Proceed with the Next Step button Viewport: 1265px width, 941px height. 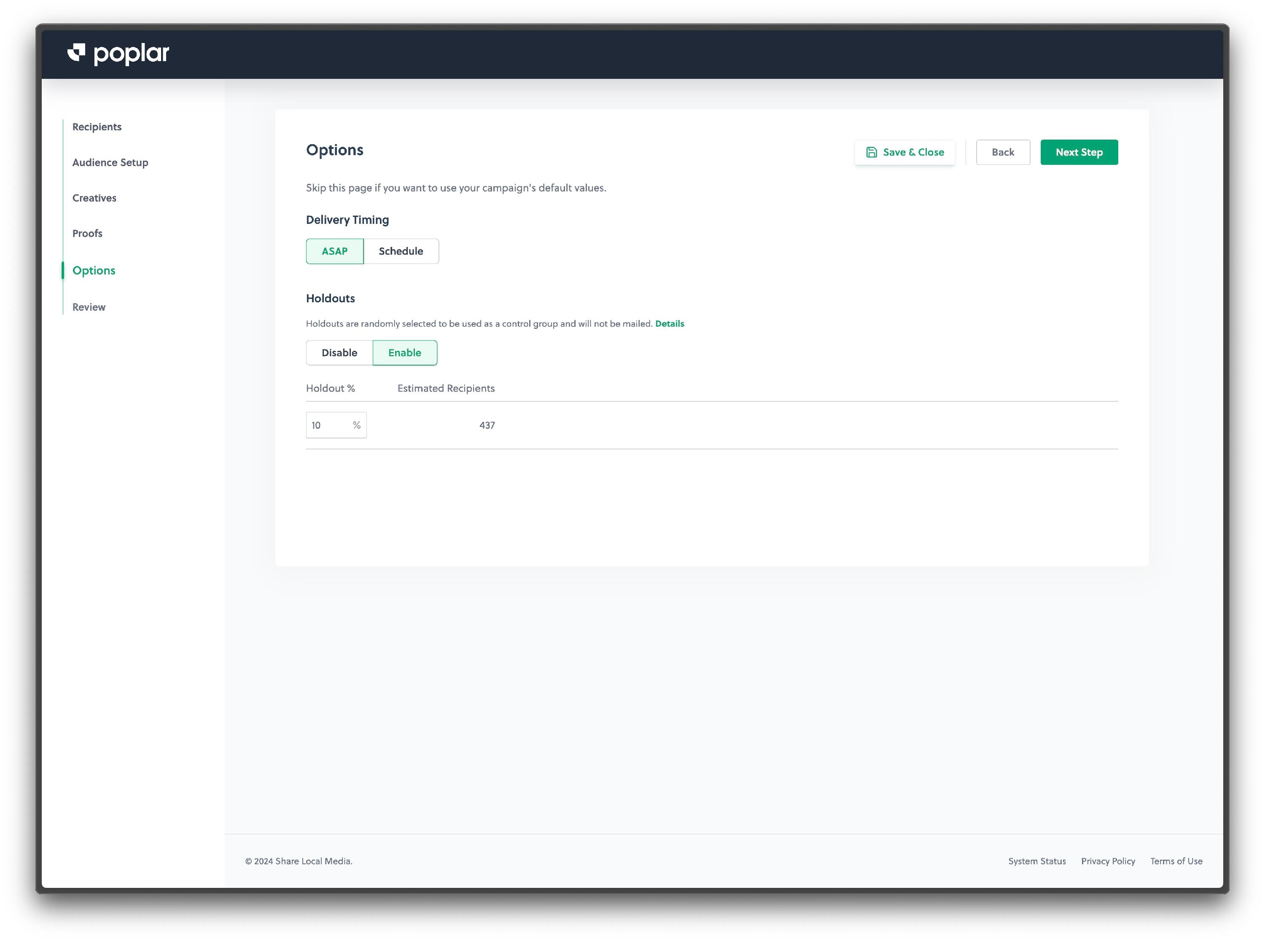(x=1079, y=152)
